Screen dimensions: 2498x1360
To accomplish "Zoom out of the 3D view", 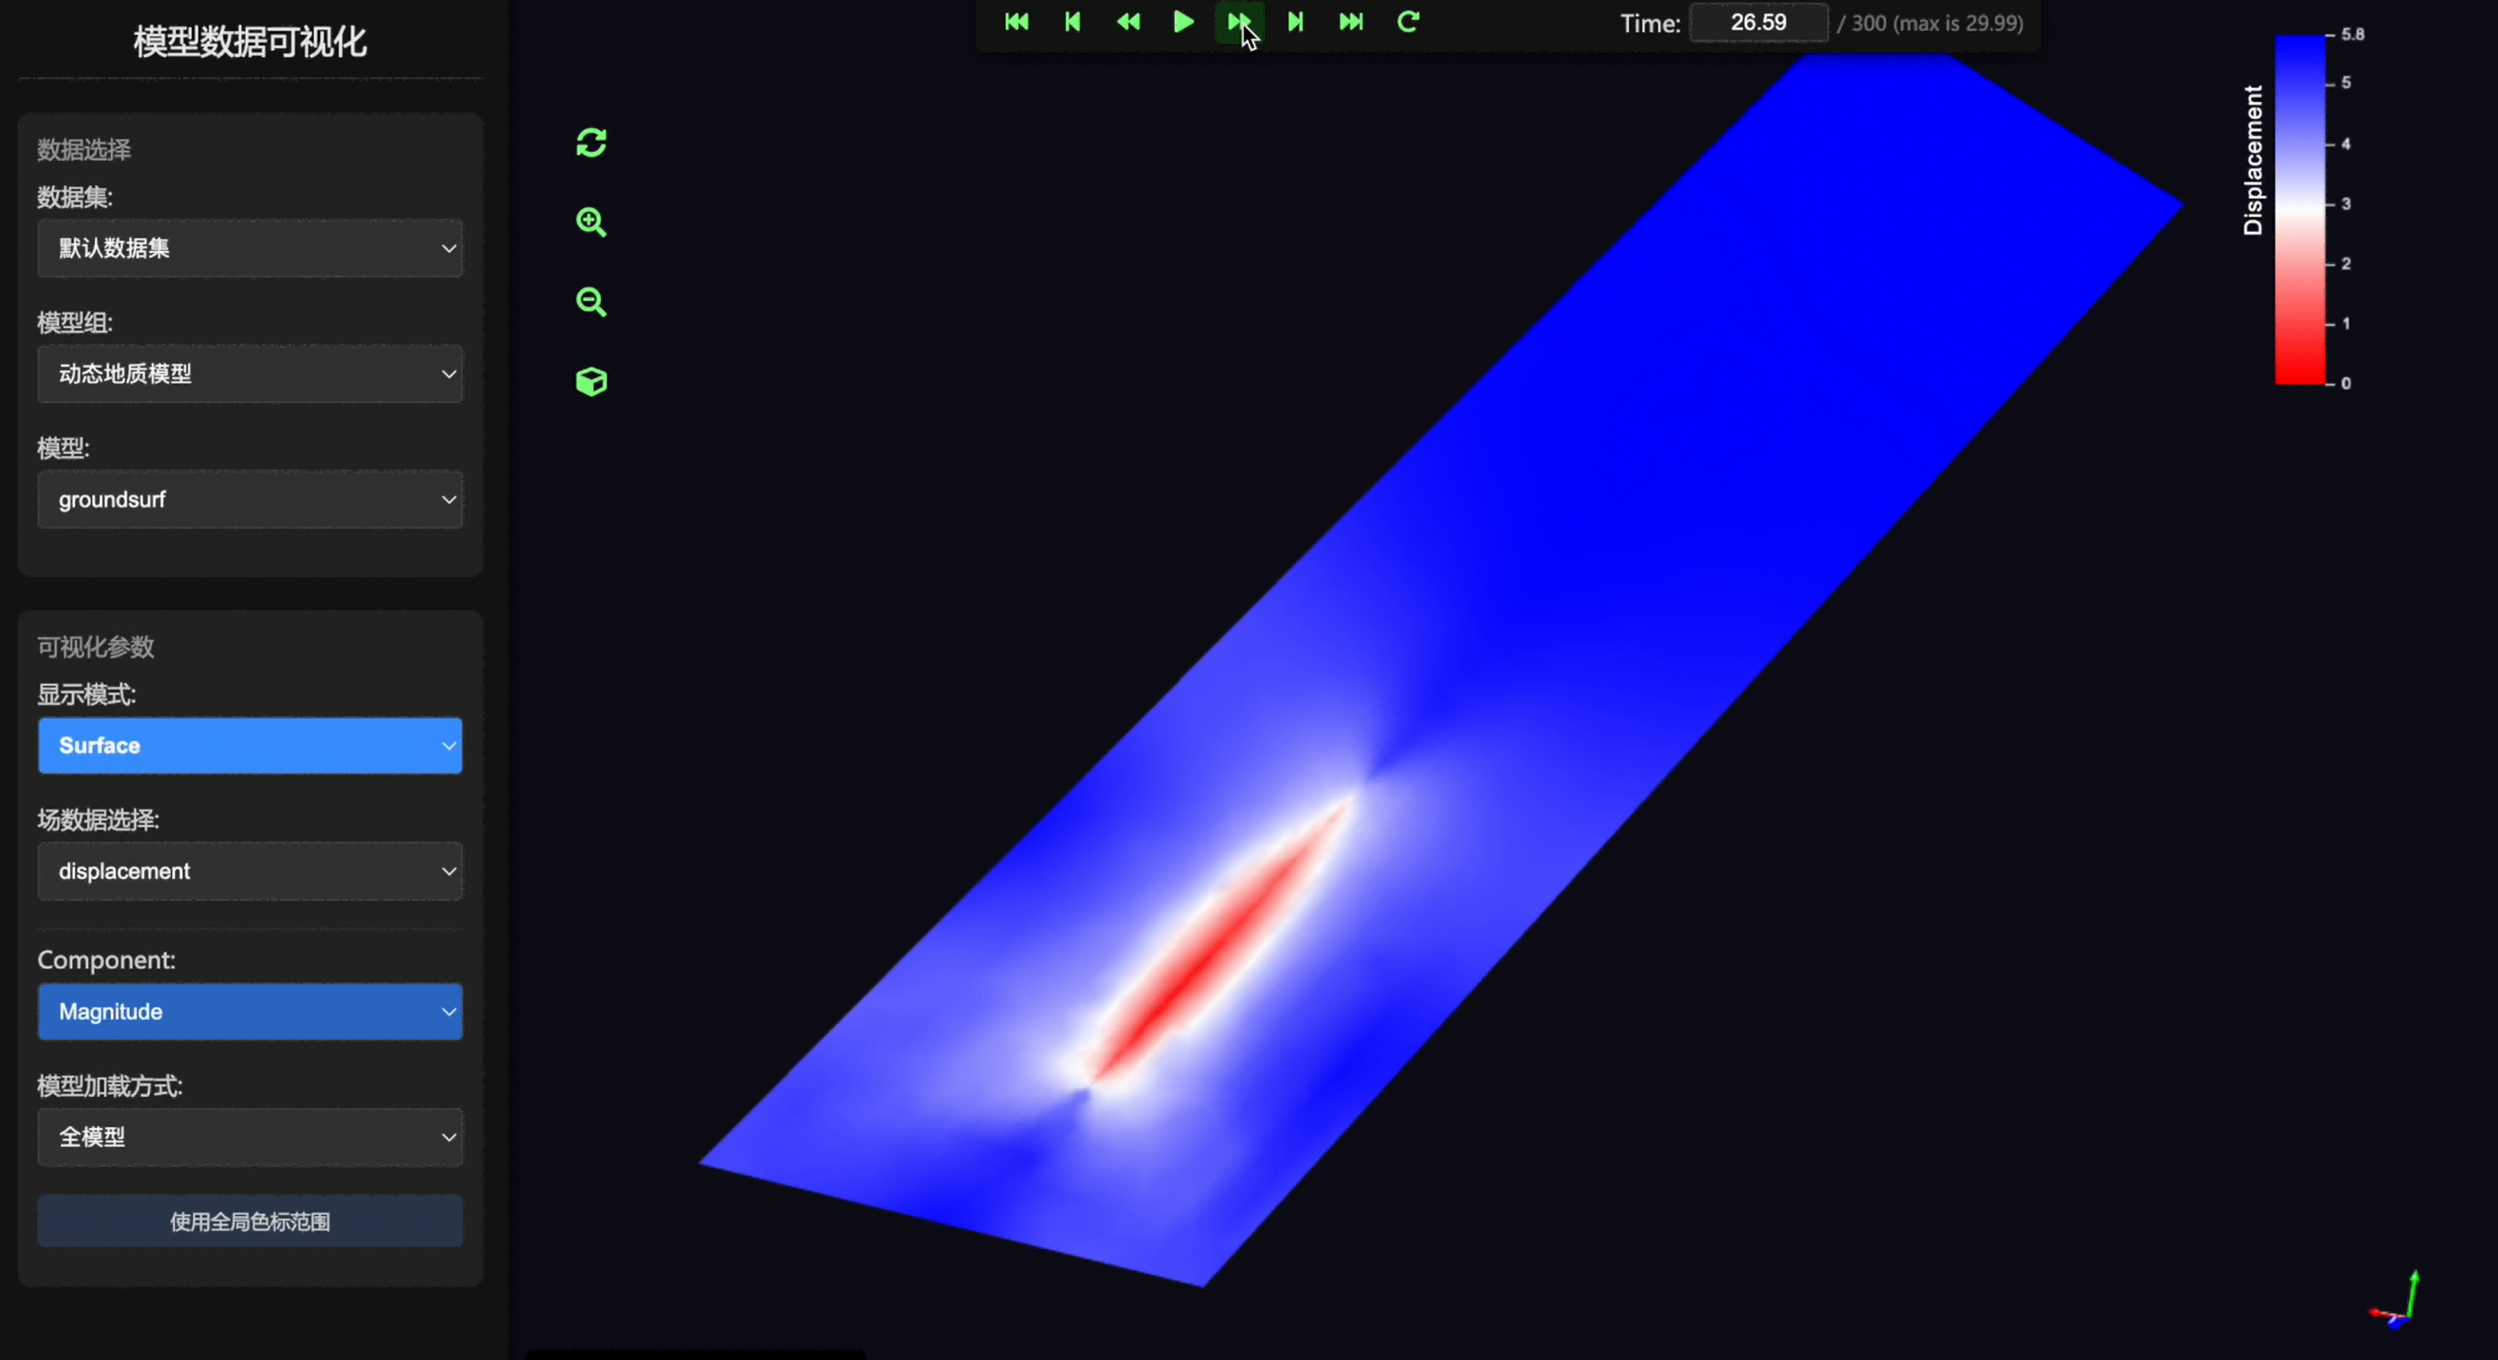I will point(591,302).
